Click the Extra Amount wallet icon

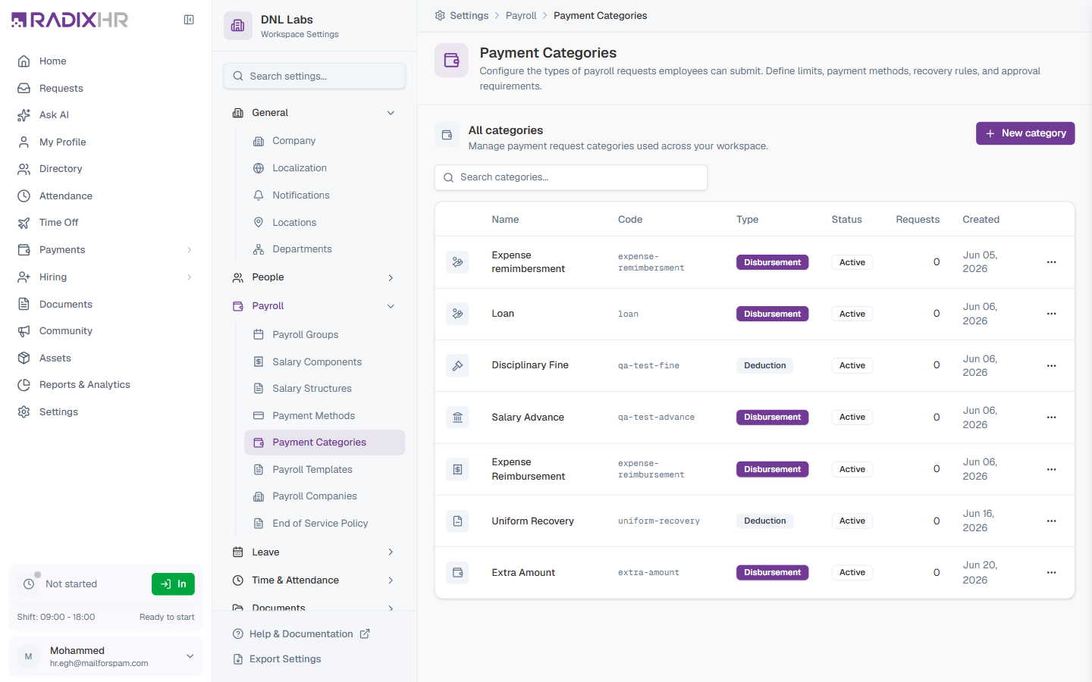(x=457, y=573)
